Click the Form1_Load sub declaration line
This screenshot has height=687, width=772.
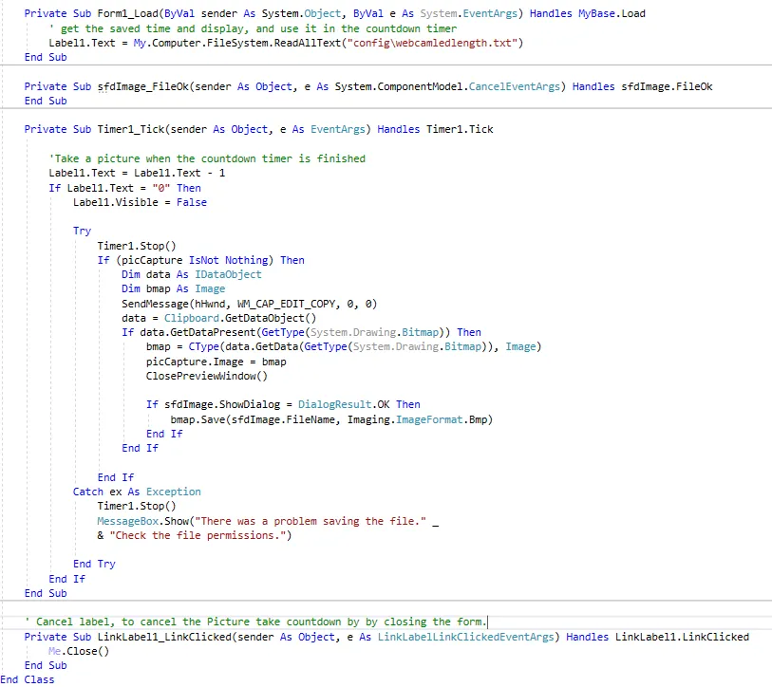click(x=335, y=14)
